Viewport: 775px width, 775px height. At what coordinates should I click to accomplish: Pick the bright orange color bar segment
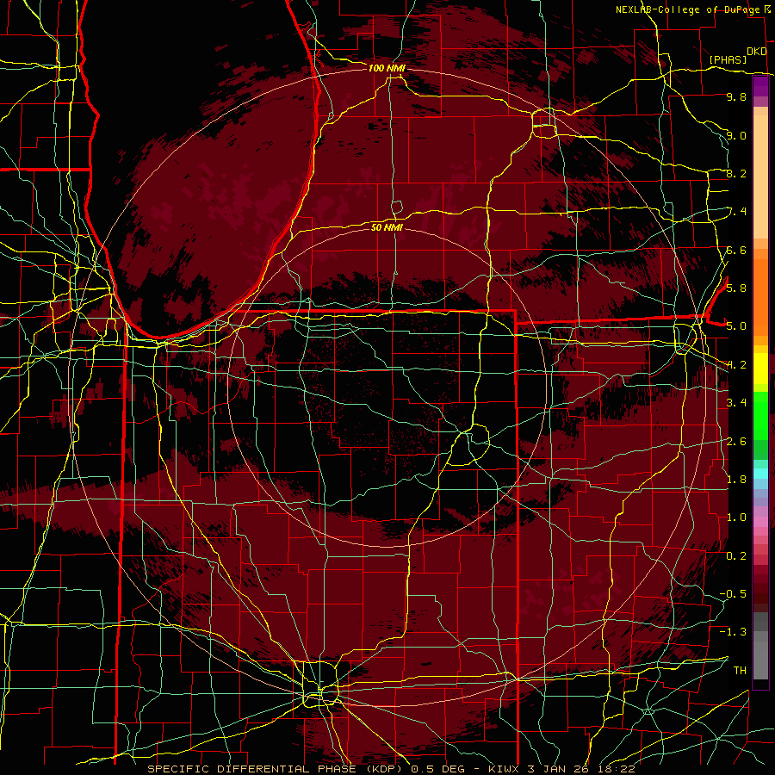(x=760, y=296)
